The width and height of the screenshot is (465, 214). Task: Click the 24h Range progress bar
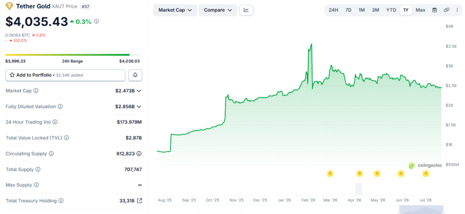coord(72,55)
